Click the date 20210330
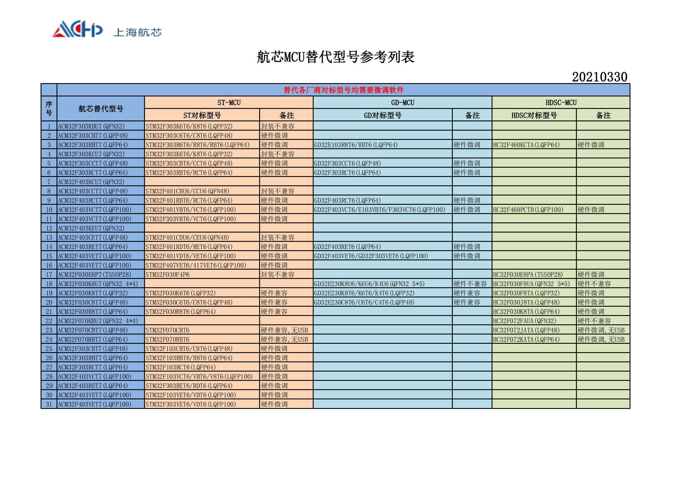Screen dimensions: 678x479 600,77
